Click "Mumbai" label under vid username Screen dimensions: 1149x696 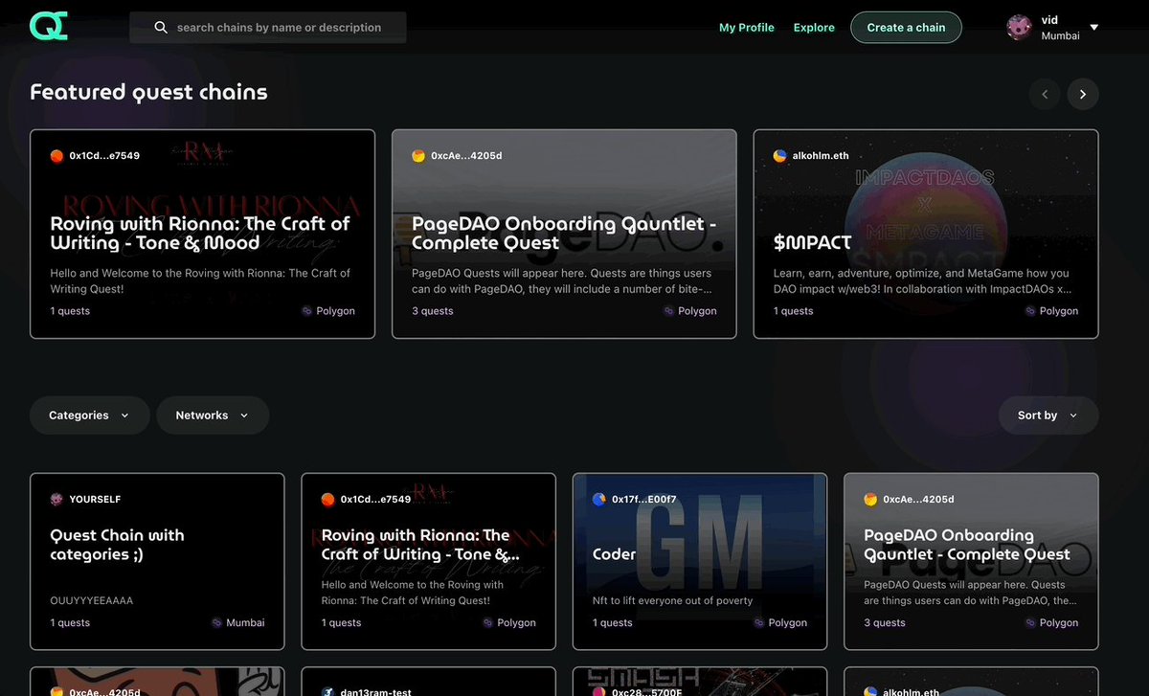tap(1061, 36)
